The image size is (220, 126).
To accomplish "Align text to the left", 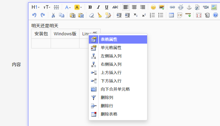I will (126, 7).
